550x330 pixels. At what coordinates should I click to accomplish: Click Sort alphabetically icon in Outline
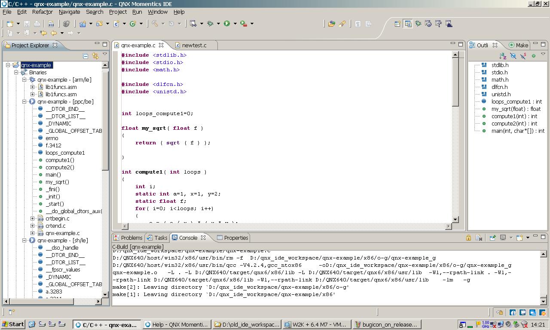coord(503,56)
